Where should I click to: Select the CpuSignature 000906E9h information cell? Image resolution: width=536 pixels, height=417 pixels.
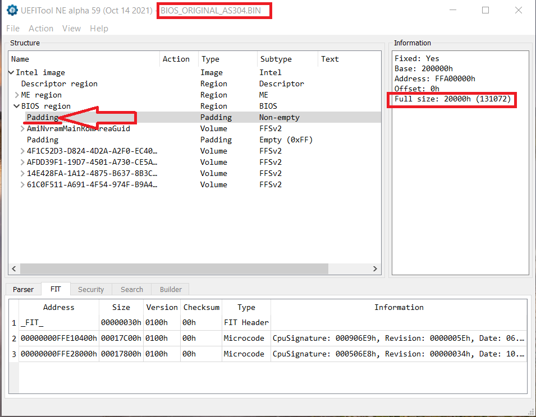pyautogui.click(x=399, y=338)
